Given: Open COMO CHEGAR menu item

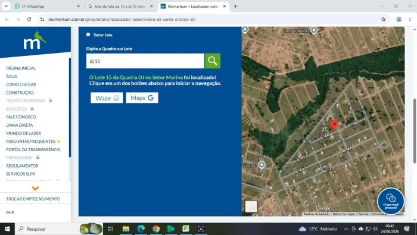Looking at the screenshot, I should tap(21, 84).
